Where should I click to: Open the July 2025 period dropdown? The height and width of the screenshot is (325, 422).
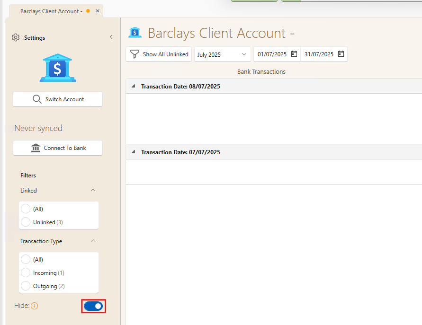tap(222, 54)
